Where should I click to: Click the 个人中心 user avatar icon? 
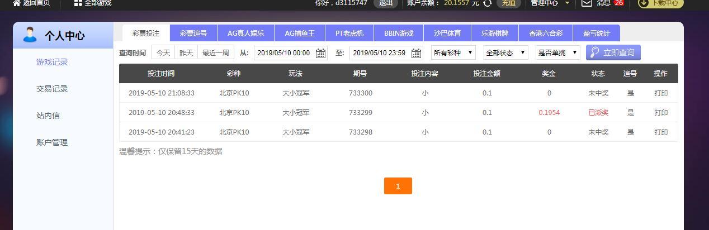point(30,35)
